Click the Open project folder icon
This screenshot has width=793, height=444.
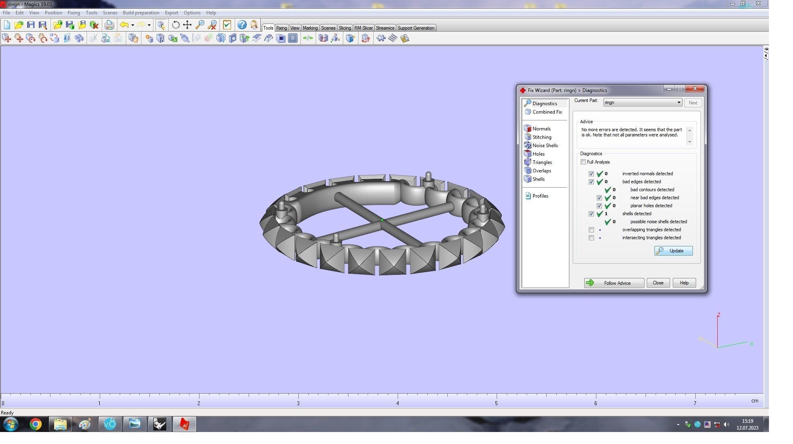point(18,25)
